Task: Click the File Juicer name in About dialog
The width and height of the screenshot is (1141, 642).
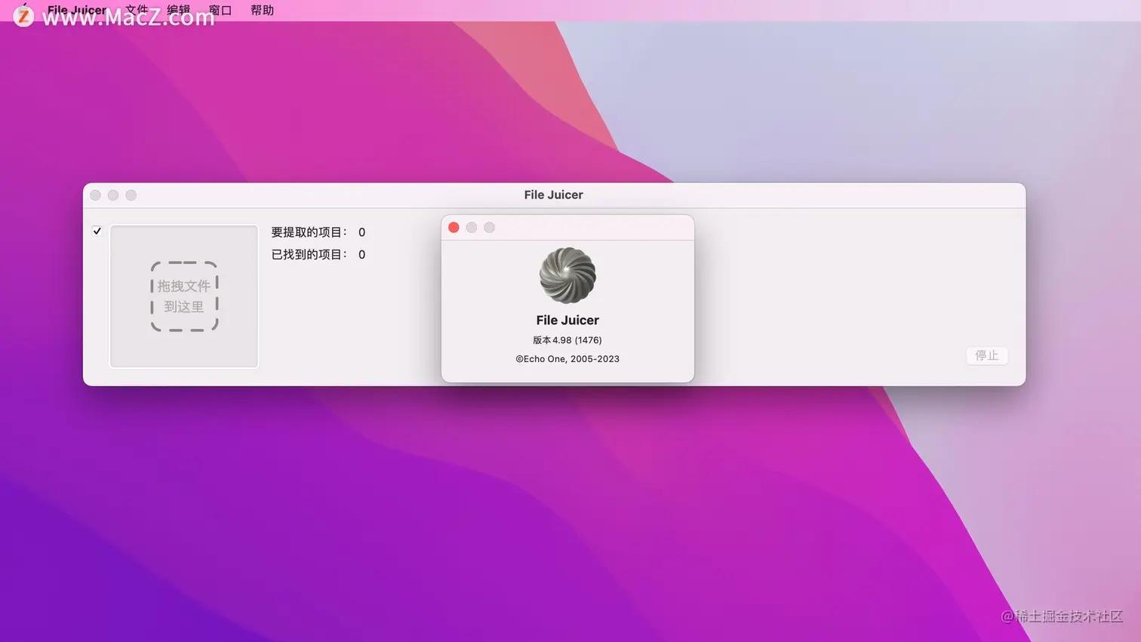Action: pos(567,320)
